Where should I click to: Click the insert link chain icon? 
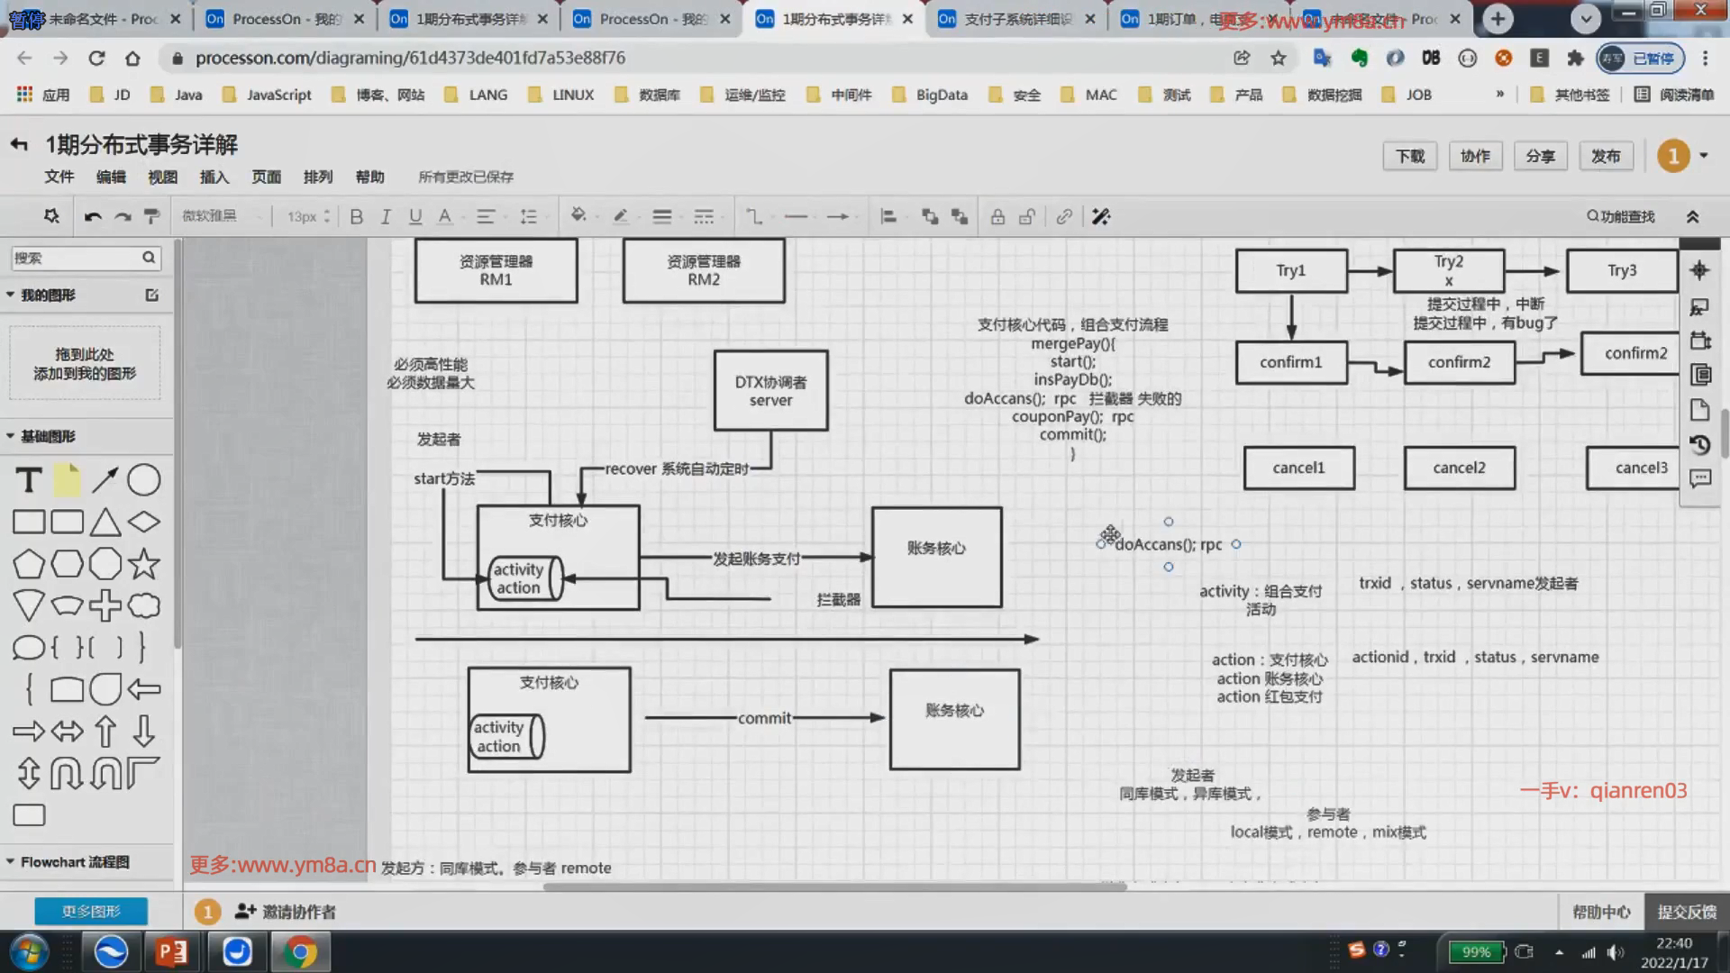(x=1064, y=216)
